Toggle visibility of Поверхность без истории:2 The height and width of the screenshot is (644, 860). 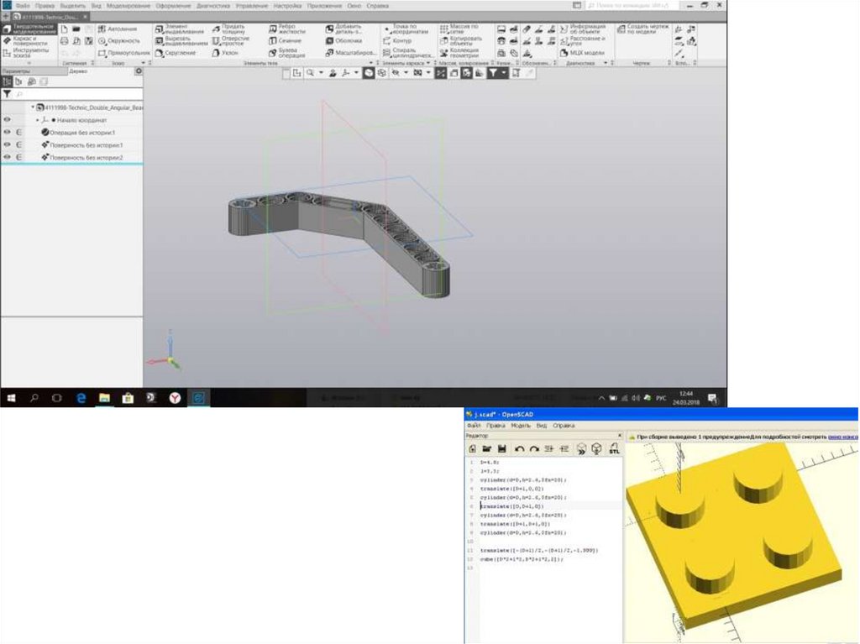click(x=7, y=158)
